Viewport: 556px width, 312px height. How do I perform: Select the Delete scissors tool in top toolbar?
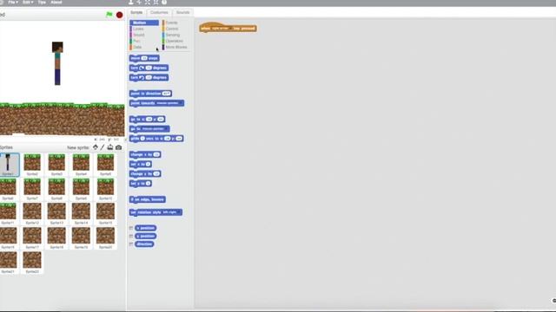(x=139, y=2)
